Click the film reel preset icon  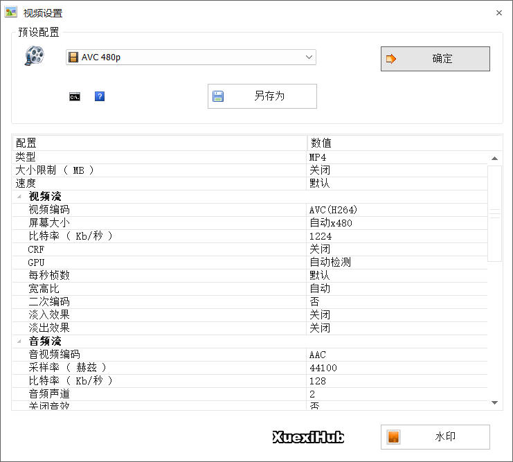coord(34,56)
